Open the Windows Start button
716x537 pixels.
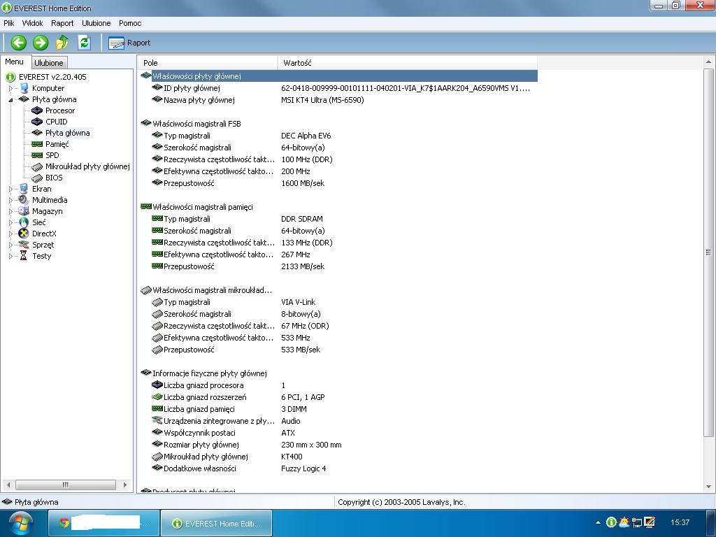(x=21, y=523)
